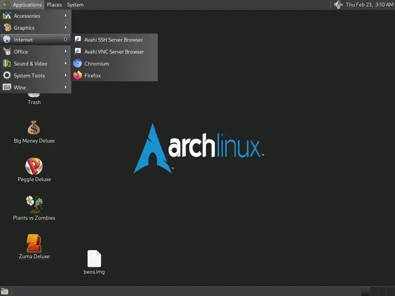Click the Internet globe icon

pos(7,40)
